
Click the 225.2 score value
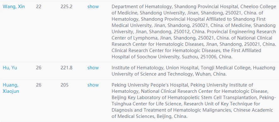(66, 7)
